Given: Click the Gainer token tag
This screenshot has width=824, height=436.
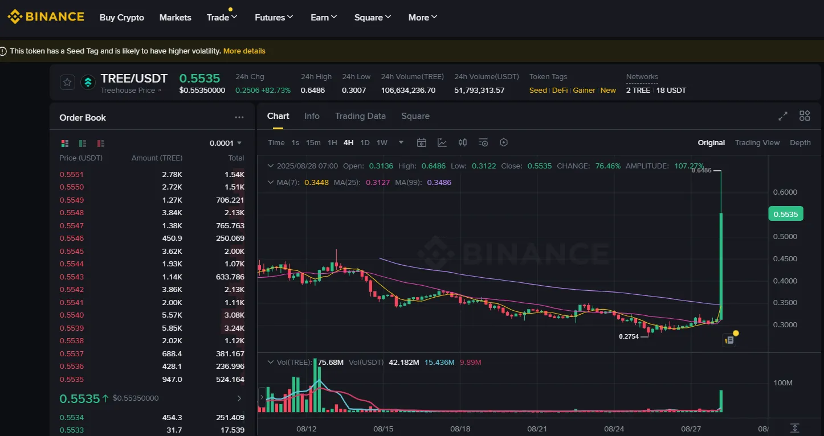Looking at the screenshot, I should click(x=584, y=91).
